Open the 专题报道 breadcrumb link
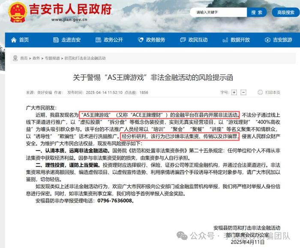 pos(52,58)
